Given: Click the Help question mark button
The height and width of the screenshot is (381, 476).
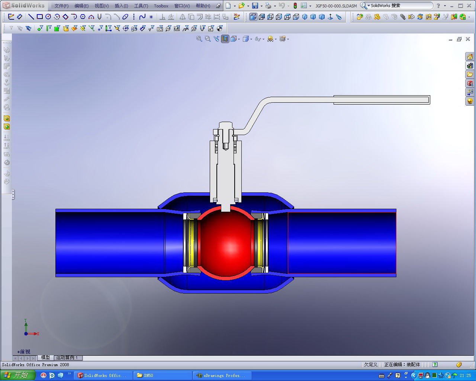Looking at the screenshot, I should coord(439,6).
